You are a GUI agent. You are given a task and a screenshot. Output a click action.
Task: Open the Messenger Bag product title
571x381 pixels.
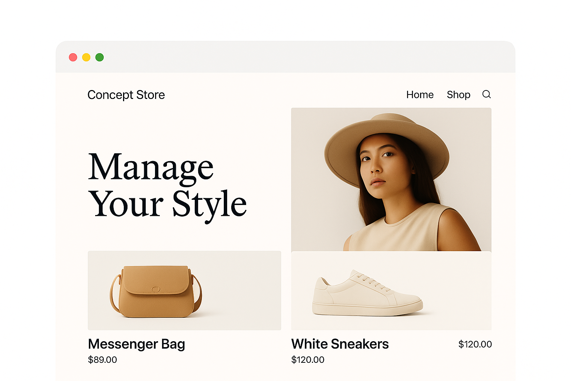136,344
